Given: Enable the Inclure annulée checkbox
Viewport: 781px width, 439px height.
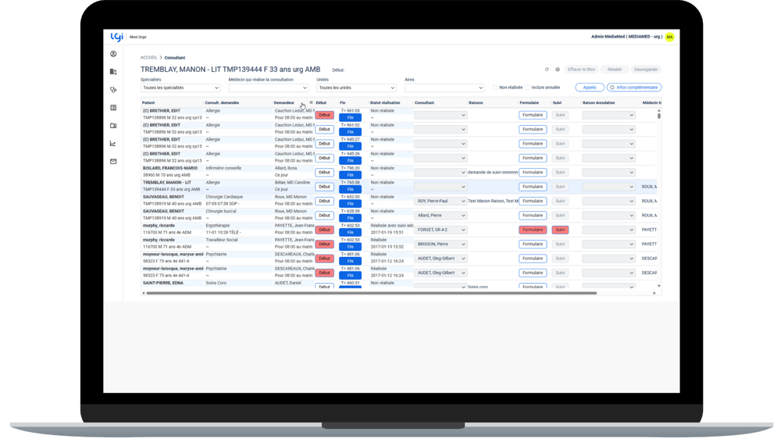Looking at the screenshot, I should coord(528,87).
